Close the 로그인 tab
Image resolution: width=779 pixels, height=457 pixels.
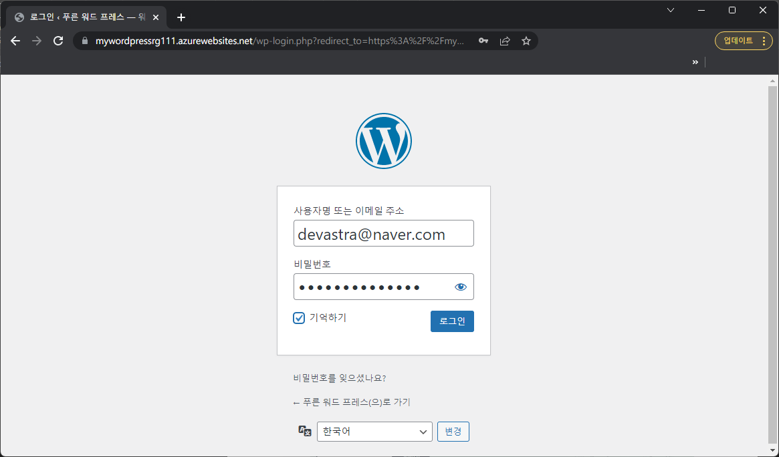(156, 17)
